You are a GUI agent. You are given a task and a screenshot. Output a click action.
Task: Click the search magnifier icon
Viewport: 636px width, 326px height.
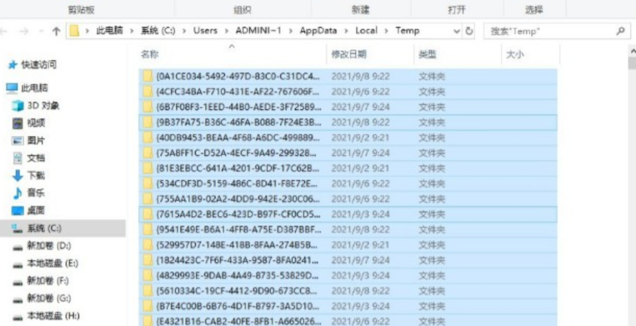pos(619,31)
